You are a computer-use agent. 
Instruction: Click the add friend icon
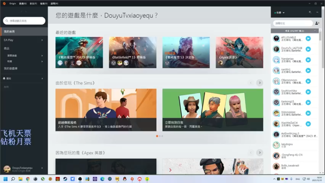pos(317,23)
